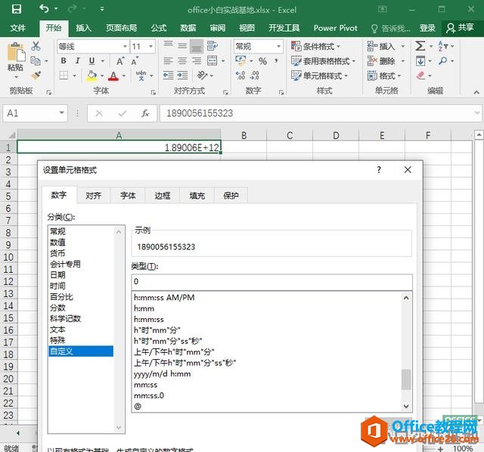
Task: Click the Decrease Decimal icon
Action: click(x=255, y=76)
